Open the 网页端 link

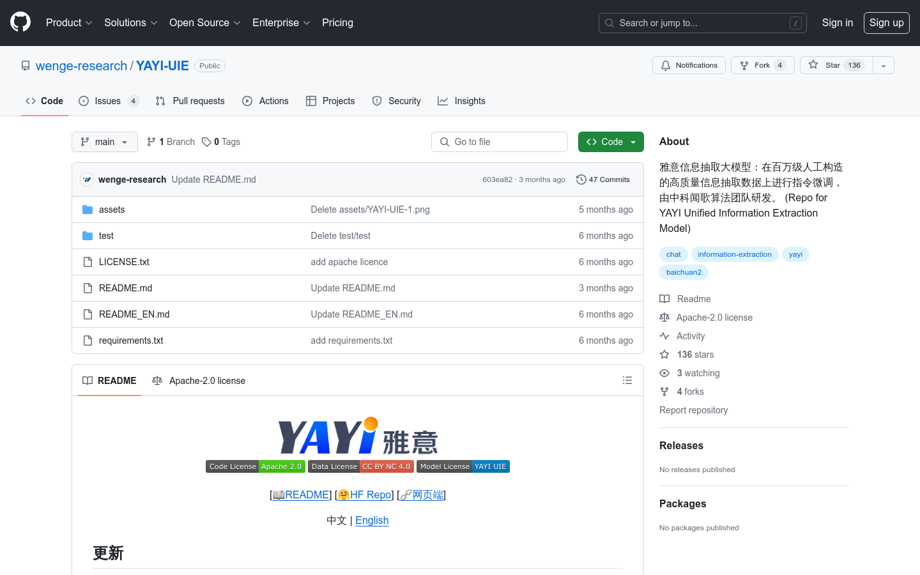point(422,494)
